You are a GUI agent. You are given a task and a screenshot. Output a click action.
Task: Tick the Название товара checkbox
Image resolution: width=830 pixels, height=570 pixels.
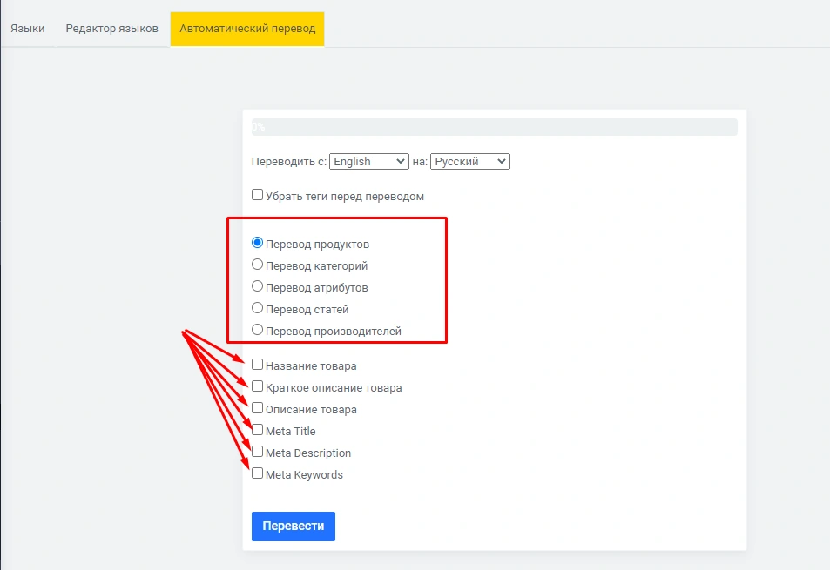coord(257,365)
